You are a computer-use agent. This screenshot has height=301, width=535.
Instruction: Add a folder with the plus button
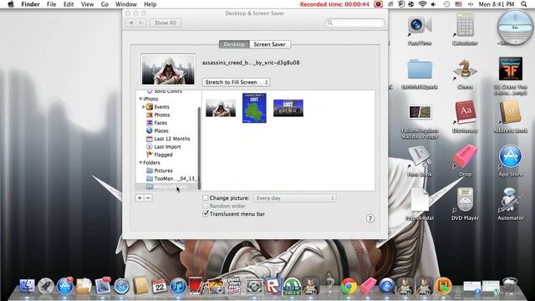tap(140, 198)
